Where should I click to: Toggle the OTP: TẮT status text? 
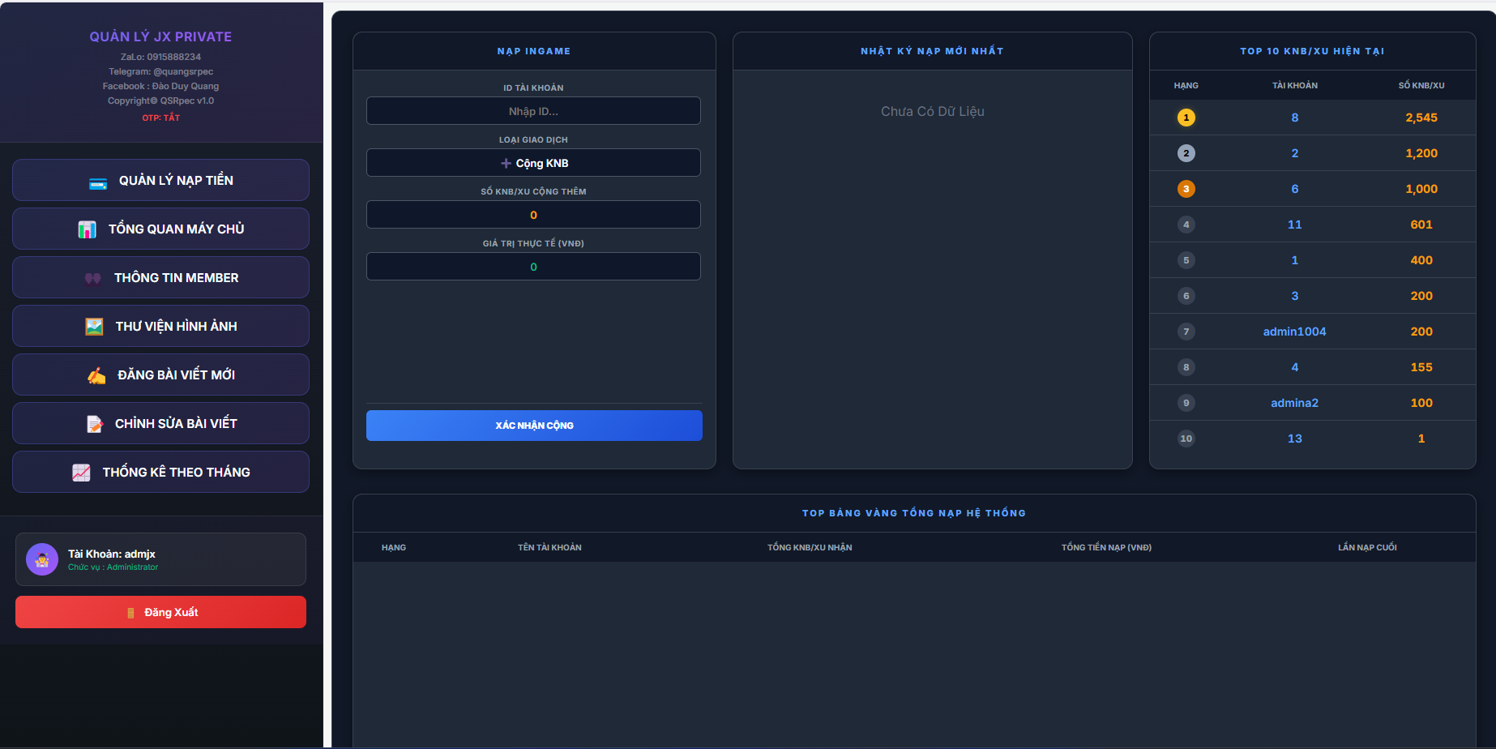pos(160,118)
